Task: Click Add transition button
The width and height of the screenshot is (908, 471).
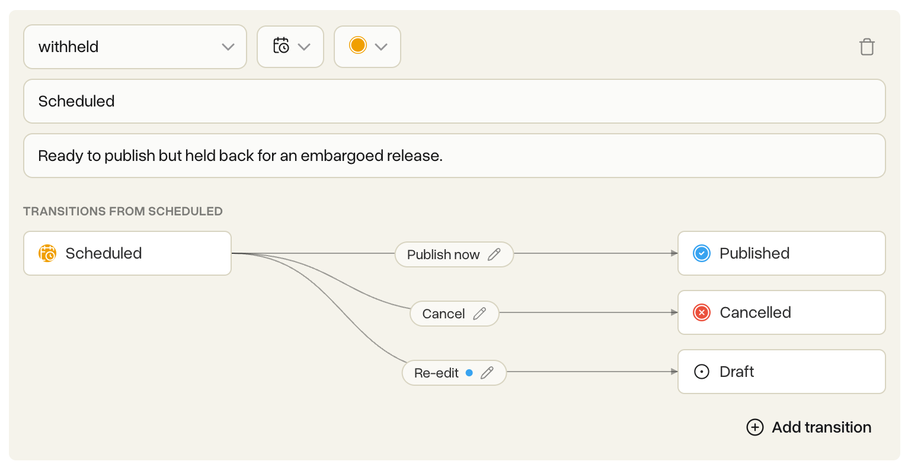Action: [x=809, y=427]
